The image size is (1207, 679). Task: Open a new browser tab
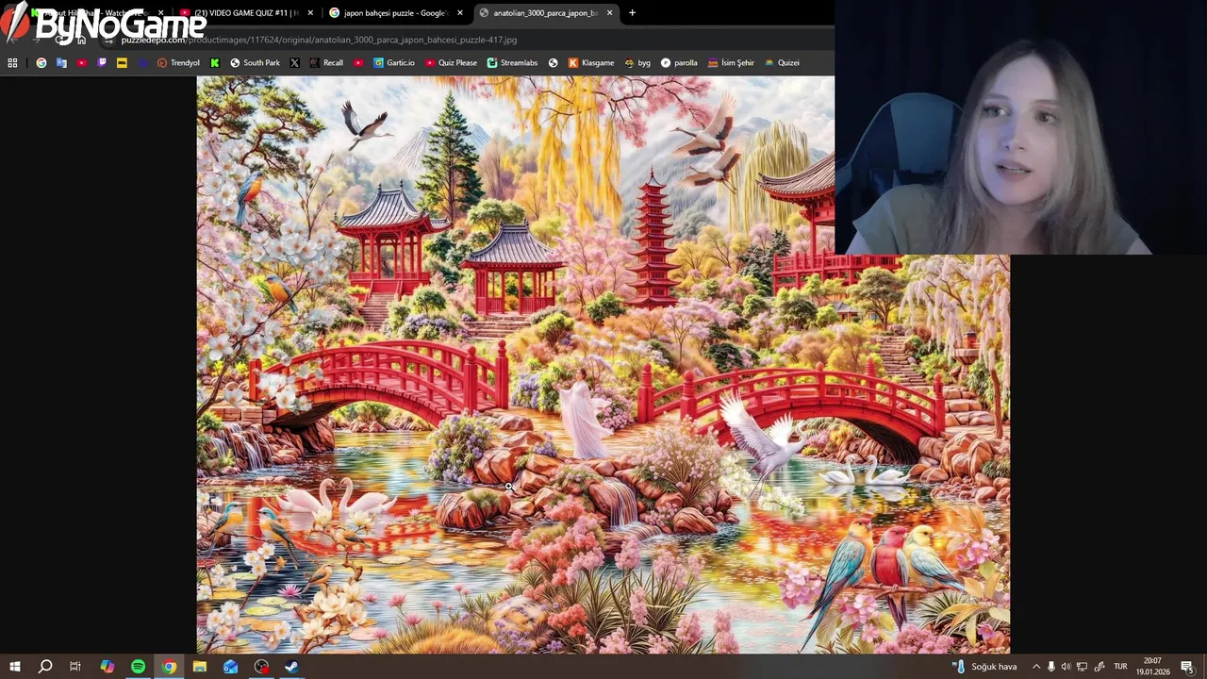(x=632, y=13)
